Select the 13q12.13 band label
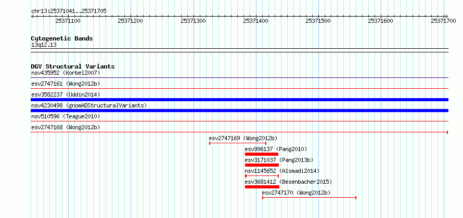This screenshot has height=218, width=463. (44, 45)
